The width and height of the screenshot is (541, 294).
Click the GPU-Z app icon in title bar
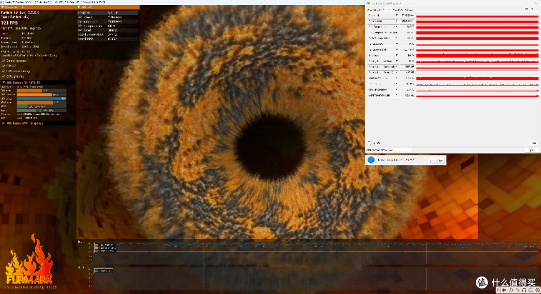(x=369, y=3)
